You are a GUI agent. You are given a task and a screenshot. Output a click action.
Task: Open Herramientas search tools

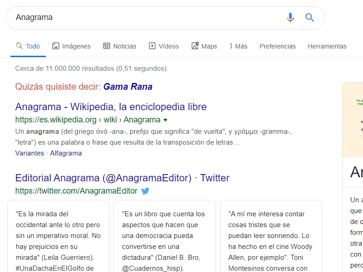(327, 46)
